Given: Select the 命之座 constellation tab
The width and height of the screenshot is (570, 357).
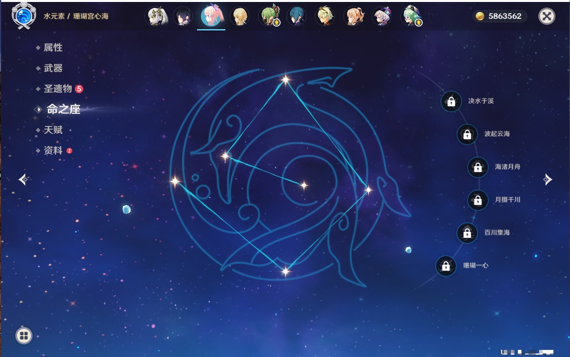Looking at the screenshot, I should 63,109.
